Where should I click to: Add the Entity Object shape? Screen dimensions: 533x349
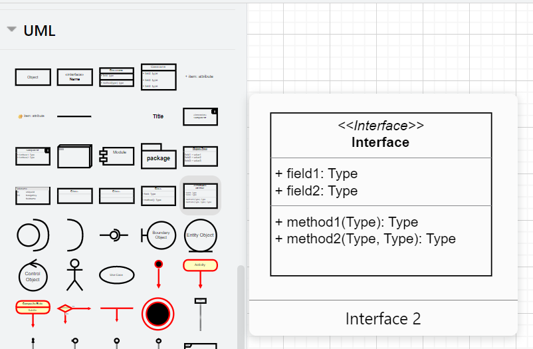tap(200, 235)
